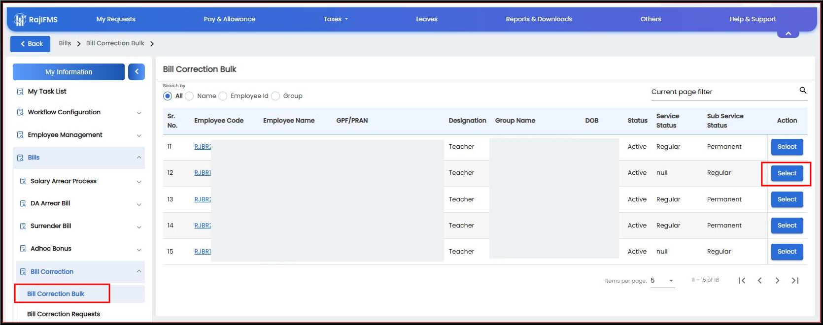Select the Group search radio button
Viewport: 823px width, 325px height.
point(275,96)
